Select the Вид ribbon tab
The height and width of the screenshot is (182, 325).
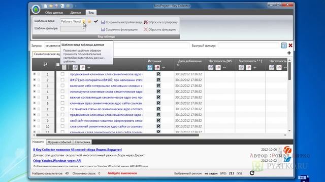click(x=91, y=13)
